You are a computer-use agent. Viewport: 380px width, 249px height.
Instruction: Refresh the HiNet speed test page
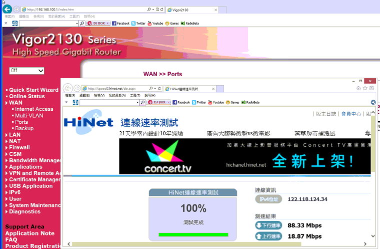point(159,88)
